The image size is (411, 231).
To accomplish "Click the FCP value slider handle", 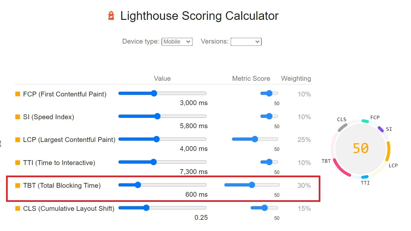I will 154,93.
